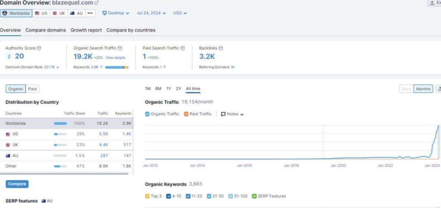Select the UK database button

point(59,13)
